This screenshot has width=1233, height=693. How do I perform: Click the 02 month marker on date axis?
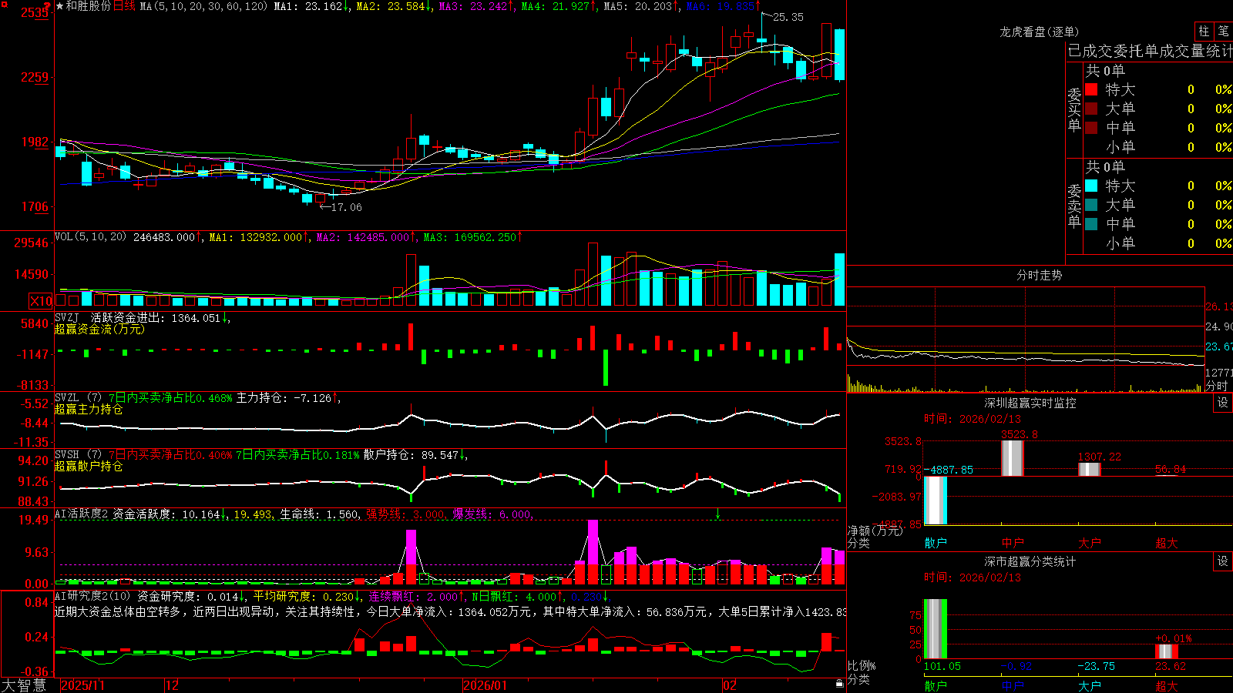click(730, 685)
